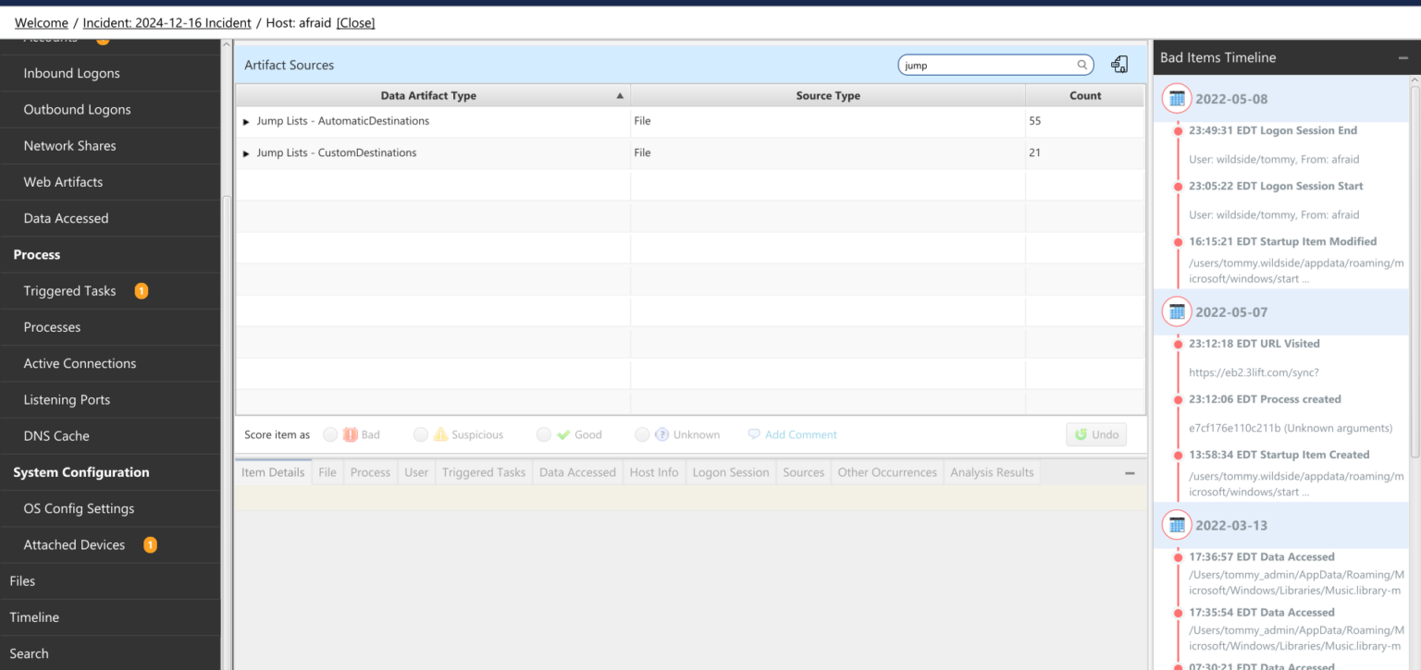Click the Triggered Tasks orange badge
The image size is (1421, 670).
(142, 291)
